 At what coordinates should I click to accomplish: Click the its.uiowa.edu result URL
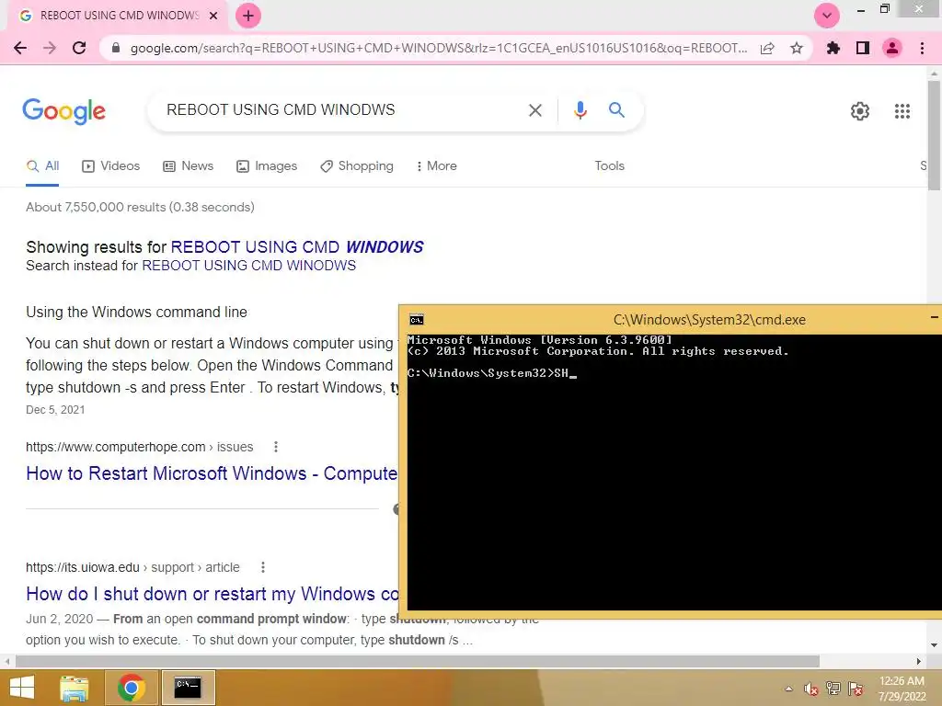(x=132, y=567)
